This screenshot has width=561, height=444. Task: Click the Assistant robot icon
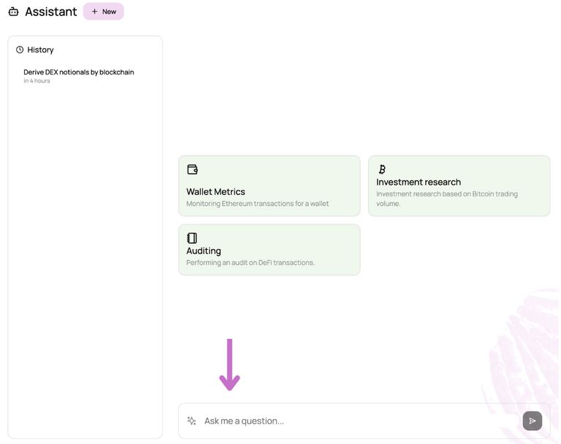[x=13, y=12]
